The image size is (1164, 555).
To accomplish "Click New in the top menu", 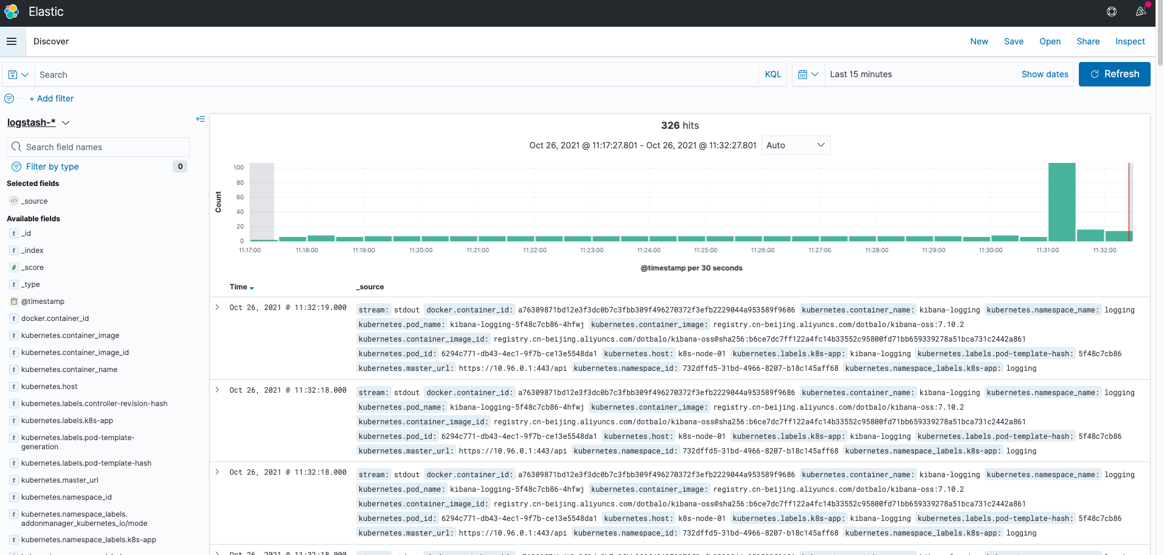I will [x=979, y=41].
